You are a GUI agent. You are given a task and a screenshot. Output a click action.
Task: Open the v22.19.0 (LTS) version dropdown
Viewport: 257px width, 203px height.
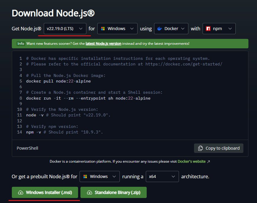(x=65, y=29)
